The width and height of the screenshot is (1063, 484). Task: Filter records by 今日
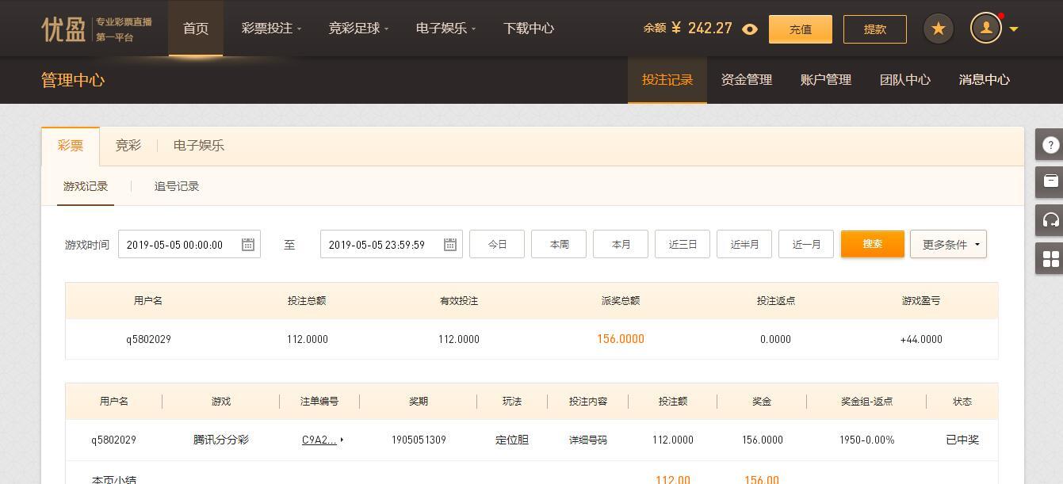coord(497,244)
